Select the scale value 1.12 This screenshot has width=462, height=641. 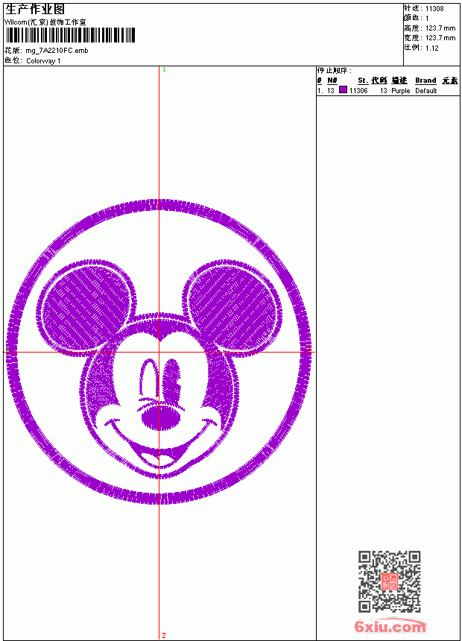(x=431, y=48)
